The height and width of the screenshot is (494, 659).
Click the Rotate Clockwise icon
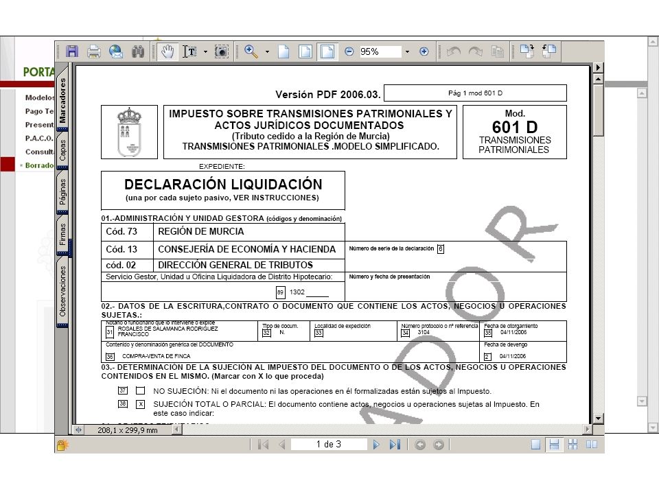(x=527, y=51)
